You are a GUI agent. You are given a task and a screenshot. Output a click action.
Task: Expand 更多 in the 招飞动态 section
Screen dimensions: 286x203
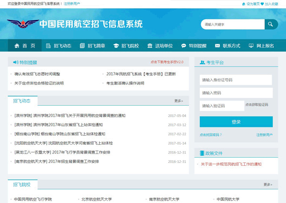(x=179, y=101)
